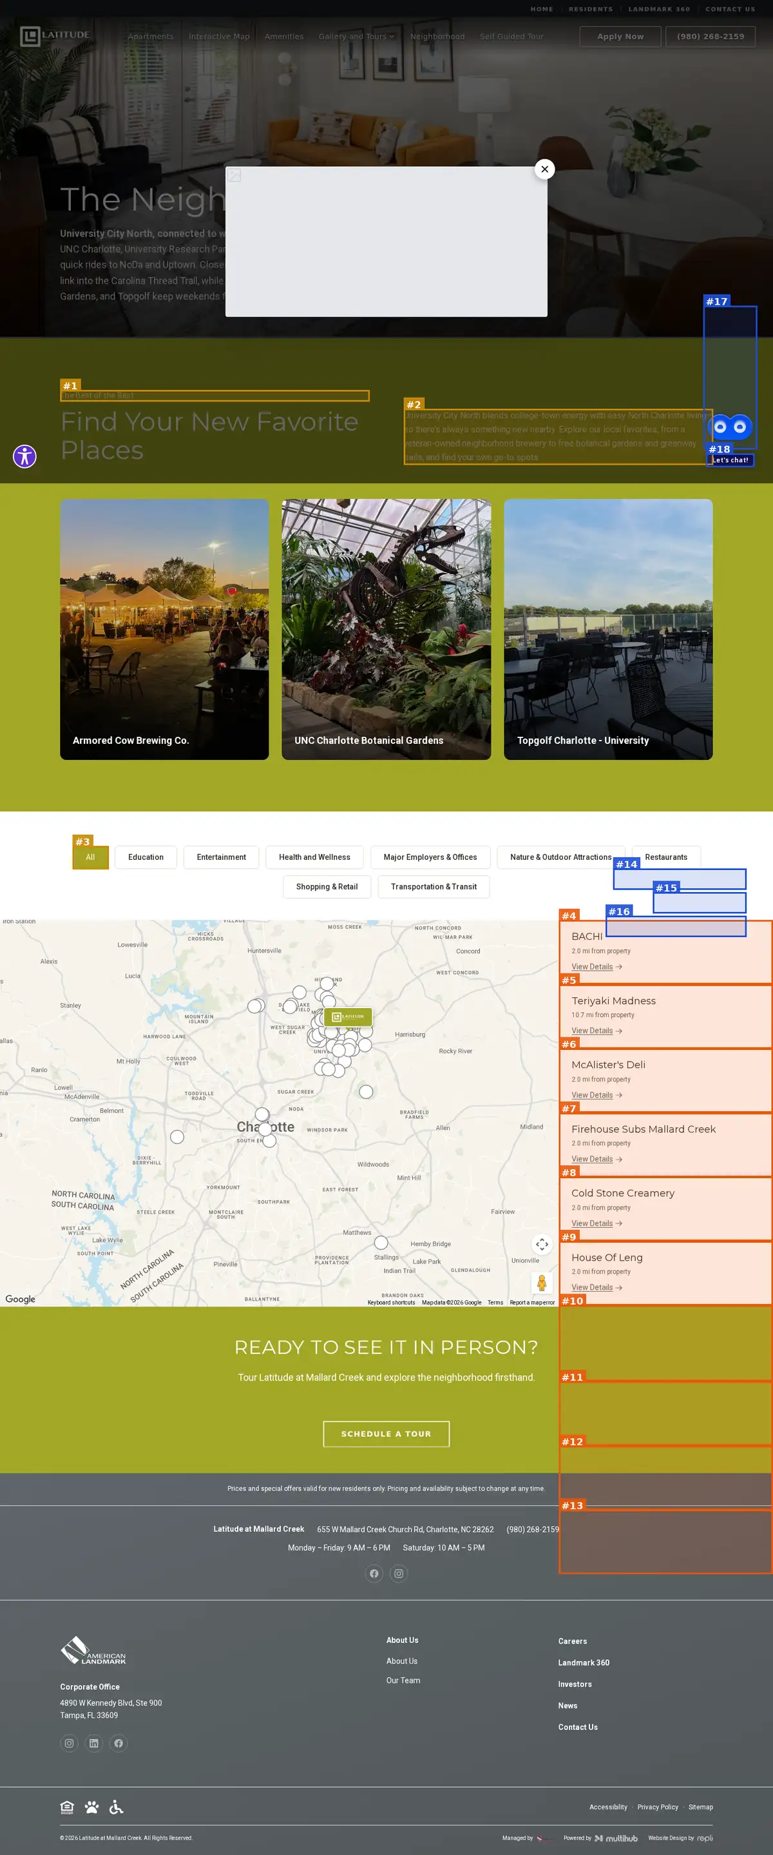Open the property Facebook icon

click(x=374, y=1573)
